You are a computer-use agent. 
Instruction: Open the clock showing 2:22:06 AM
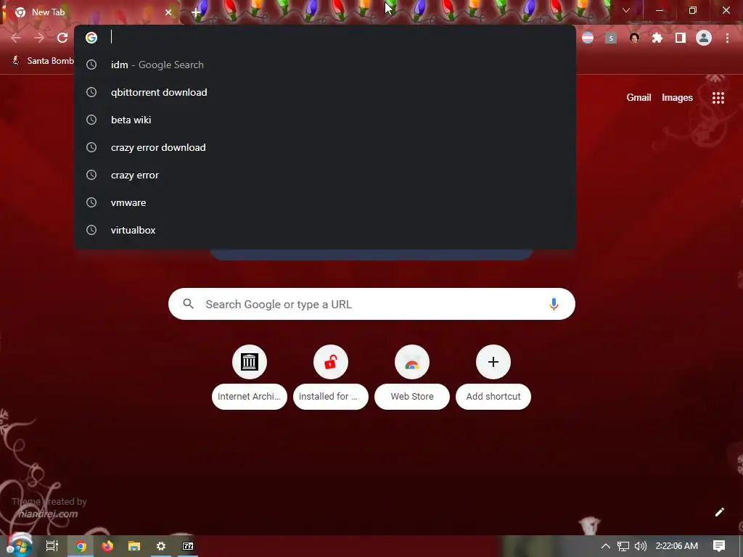coord(676,546)
